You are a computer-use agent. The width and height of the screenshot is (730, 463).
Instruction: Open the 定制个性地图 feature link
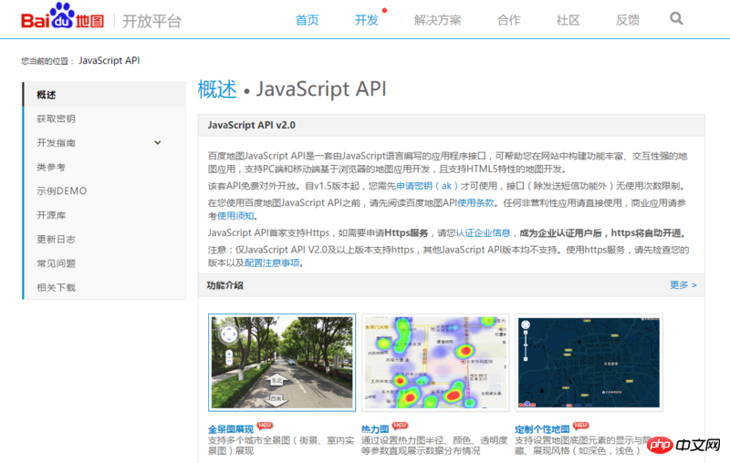click(x=542, y=429)
